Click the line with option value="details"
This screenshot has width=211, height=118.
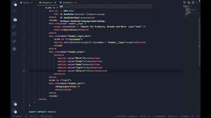[82, 71]
